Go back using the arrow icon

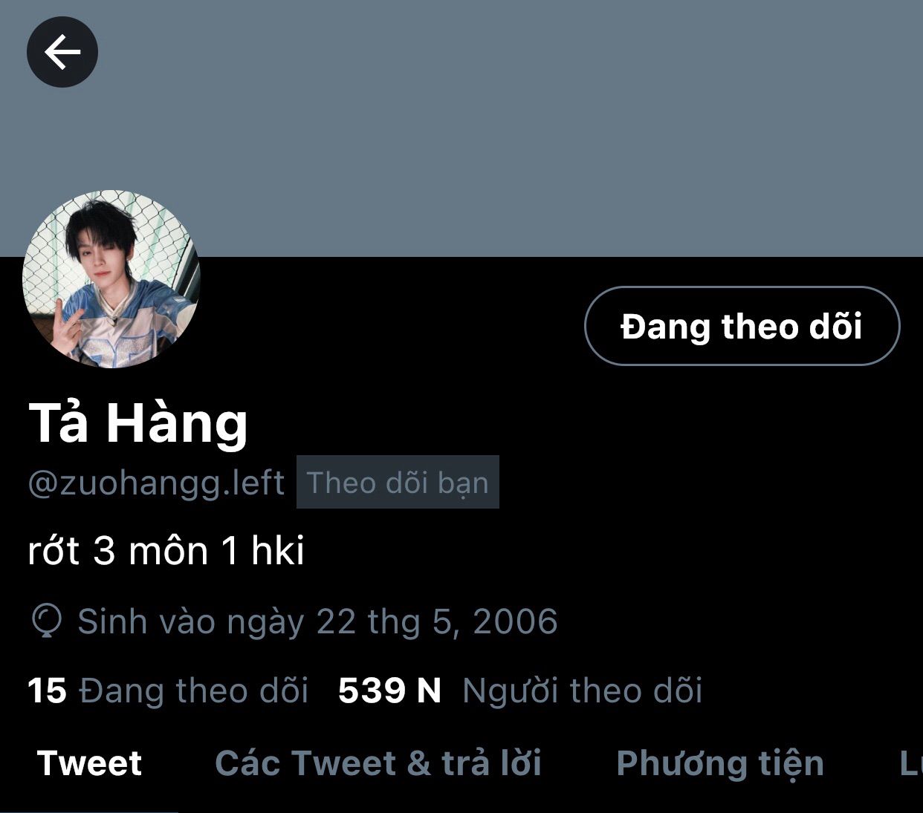[62, 52]
